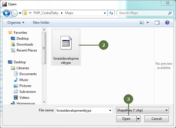Expand the File name history dropdown arrow
This screenshot has width=176, height=128.
pyautogui.click(x=110, y=111)
